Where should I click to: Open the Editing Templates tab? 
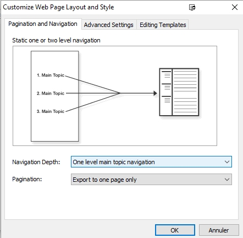pos(163,25)
